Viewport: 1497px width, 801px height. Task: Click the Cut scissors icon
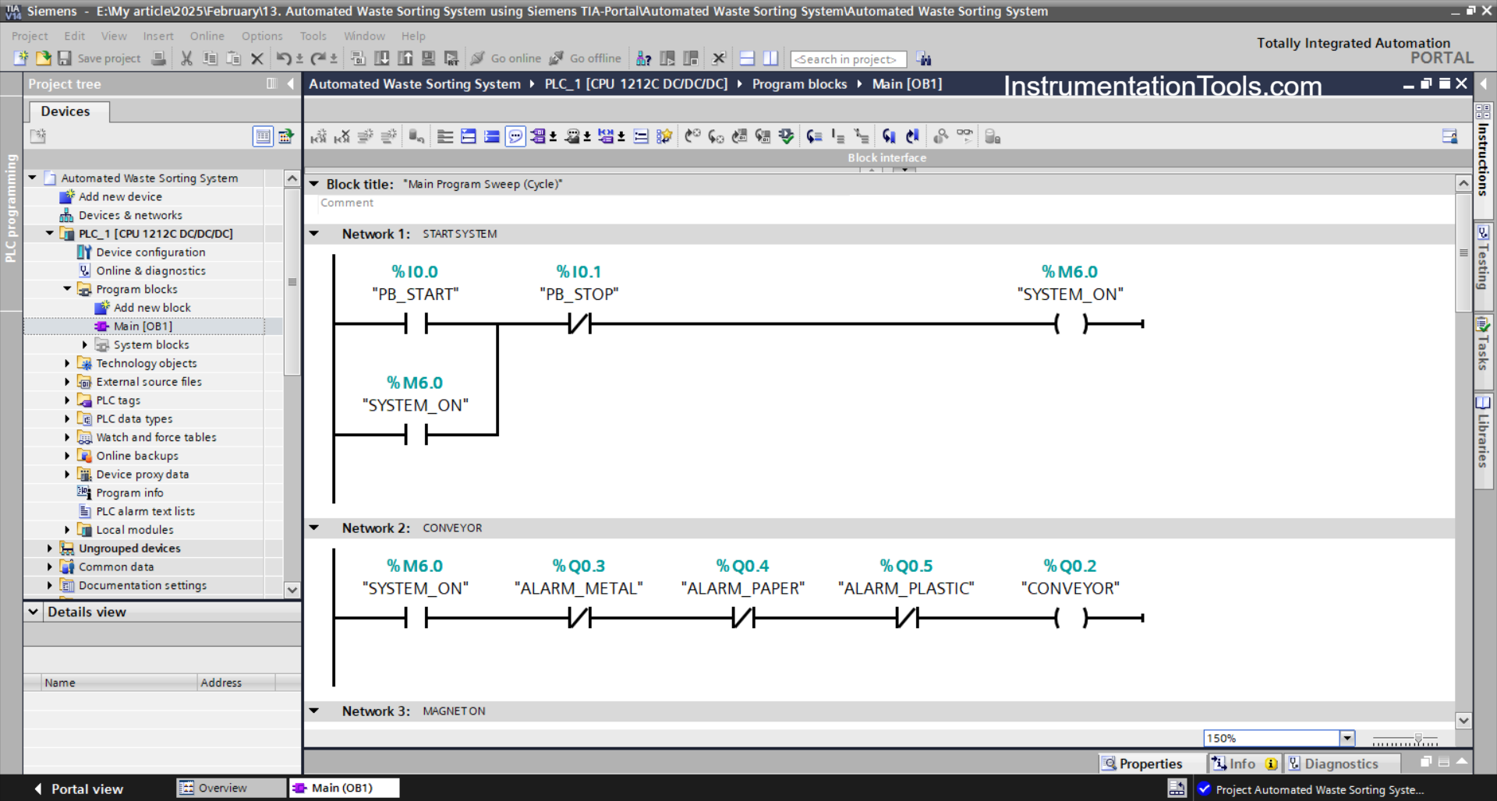click(x=186, y=58)
